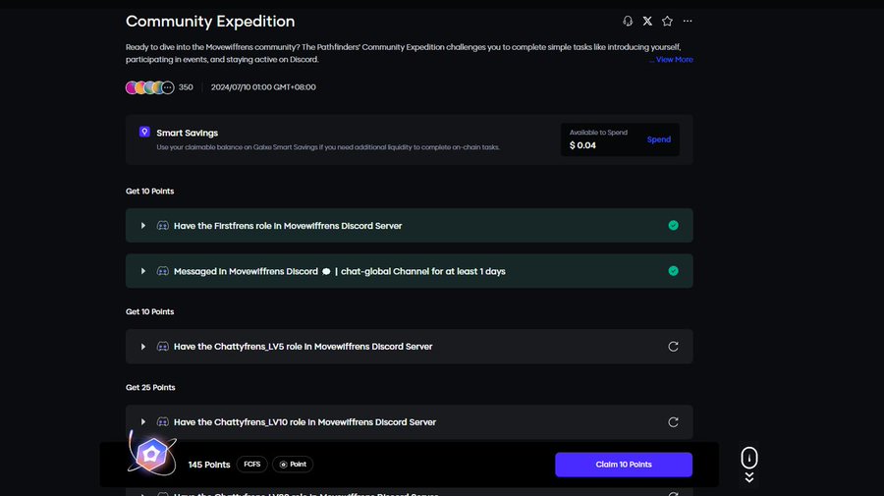This screenshot has width=884, height=496.
Task: Favorite the quest with star icon
Action: (x=668, y=21)
